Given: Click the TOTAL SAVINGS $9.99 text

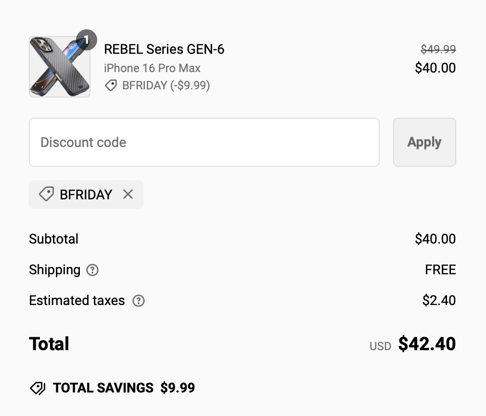Looking at the screenshot, I should coord(124,388).
